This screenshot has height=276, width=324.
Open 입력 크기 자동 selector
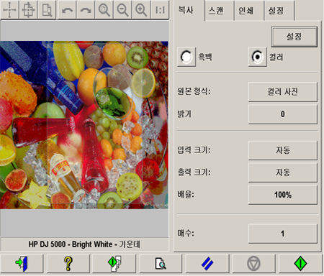(x=283, y=150)
